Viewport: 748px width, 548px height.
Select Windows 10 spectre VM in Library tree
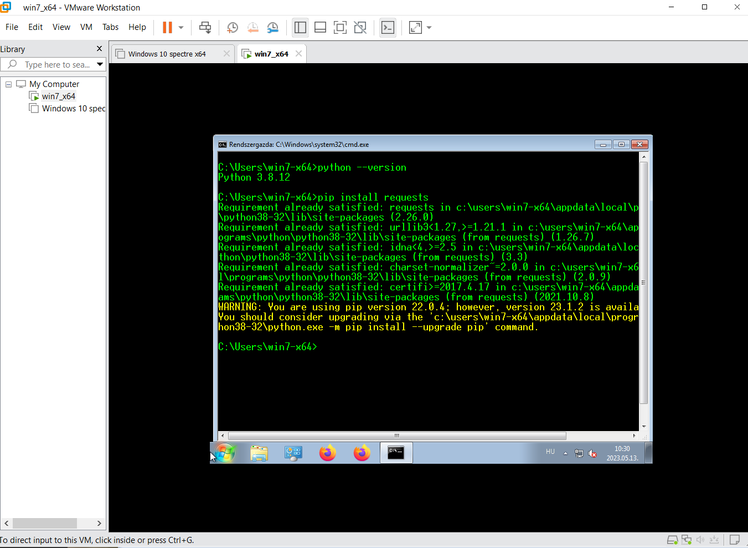point(74,109)
